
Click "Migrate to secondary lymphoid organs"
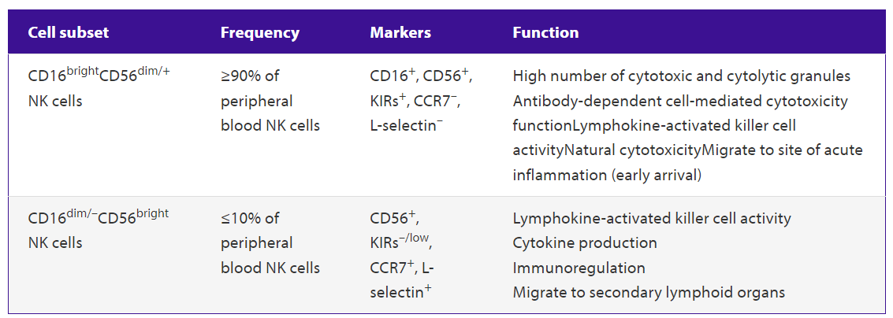click(648, 292)
